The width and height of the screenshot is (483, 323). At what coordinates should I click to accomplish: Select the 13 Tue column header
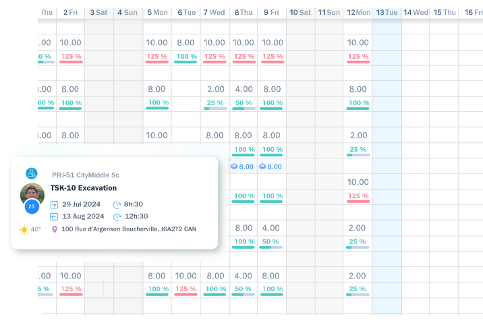(387, 12)
